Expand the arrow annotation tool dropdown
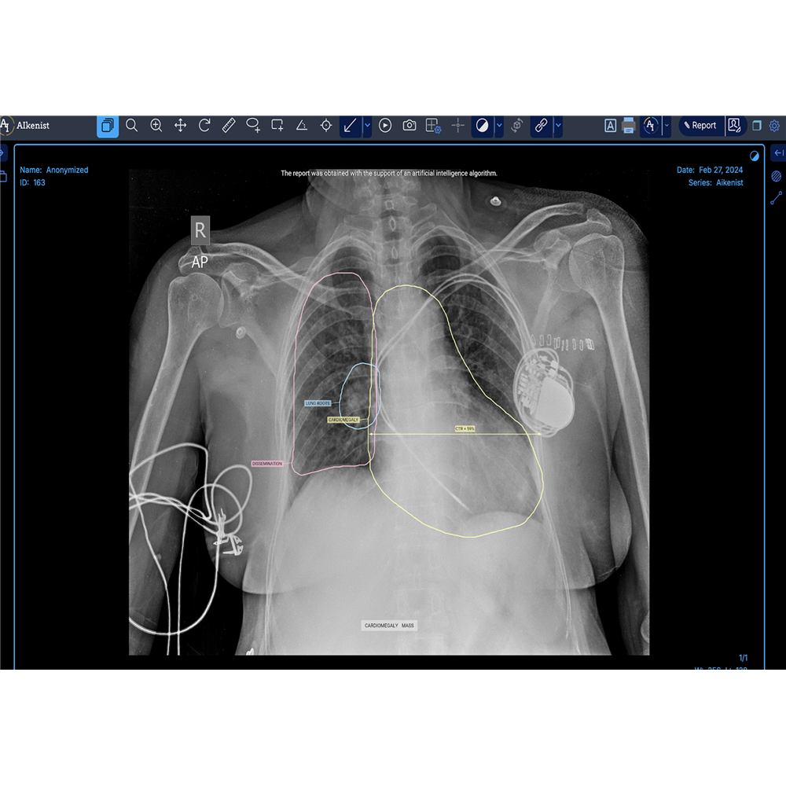The width and height of the screenshot is (786, 786). [367, 125]
